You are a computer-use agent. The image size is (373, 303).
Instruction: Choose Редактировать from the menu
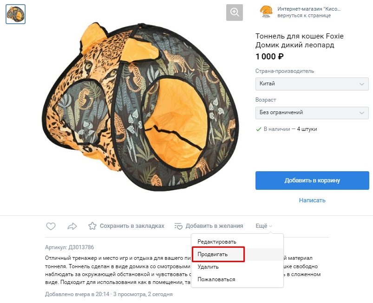217,242
